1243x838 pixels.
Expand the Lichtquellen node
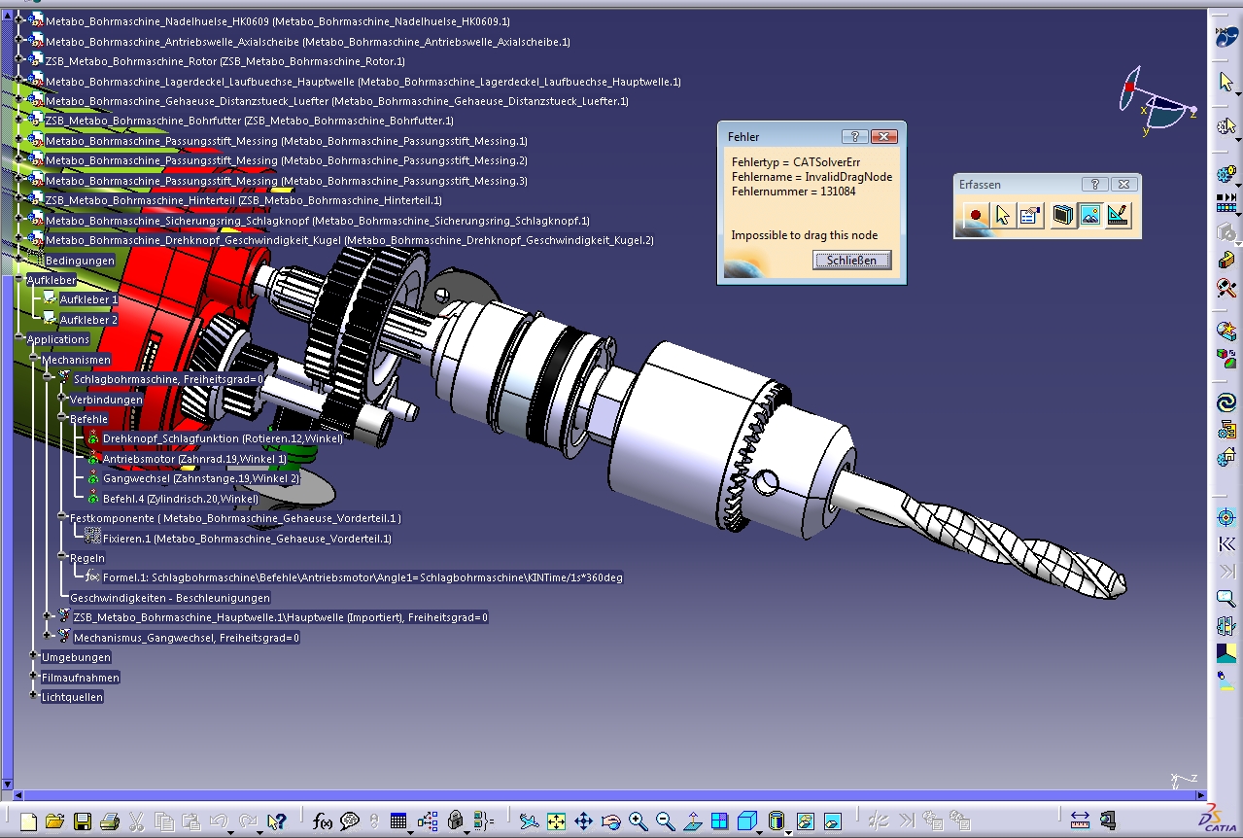(34, 697)
